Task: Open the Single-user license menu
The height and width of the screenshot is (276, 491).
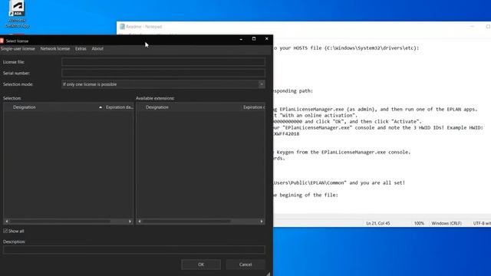Action: pyautogui.click(x=18, y=49)
